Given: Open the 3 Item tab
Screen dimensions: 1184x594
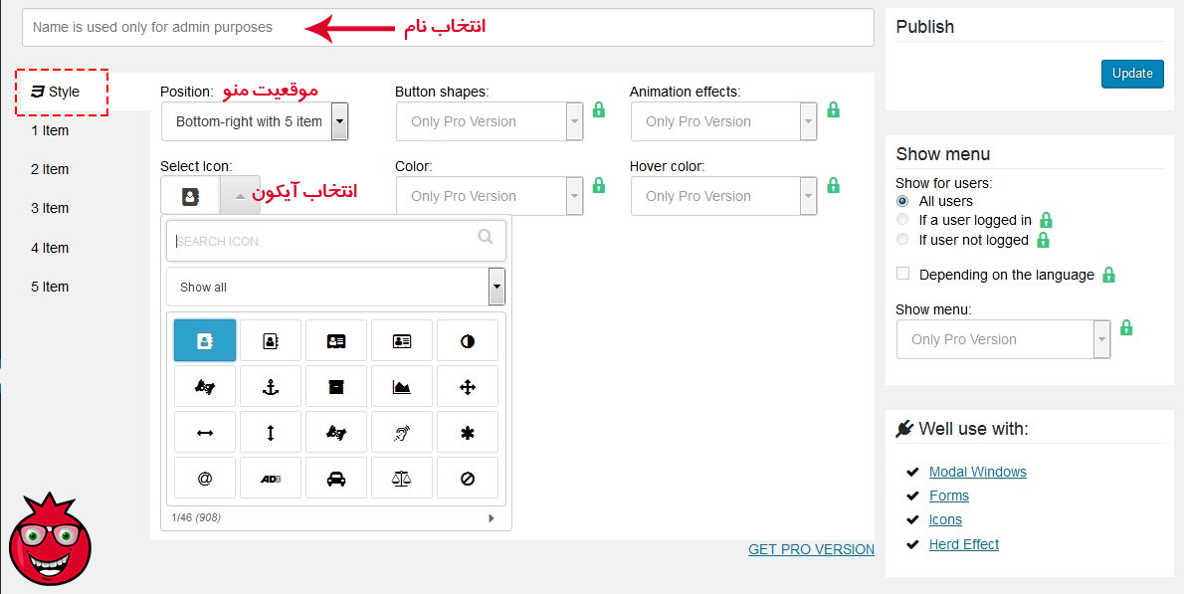Looking at the screenshot, I should click(48, 208).
